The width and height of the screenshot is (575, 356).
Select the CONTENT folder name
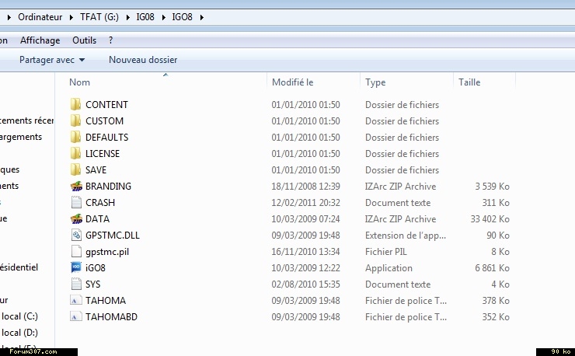pyautogui.click(x=106, y=105)
